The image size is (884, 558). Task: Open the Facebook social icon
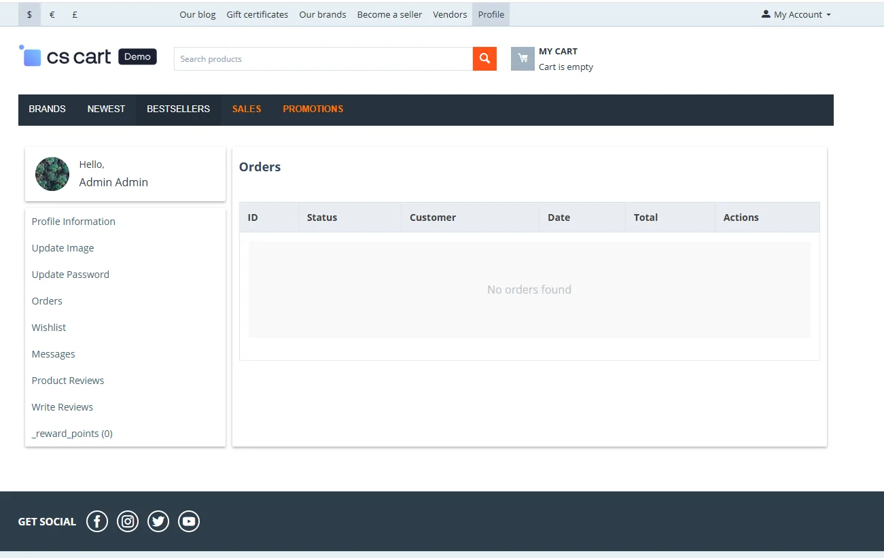[97, 521]
